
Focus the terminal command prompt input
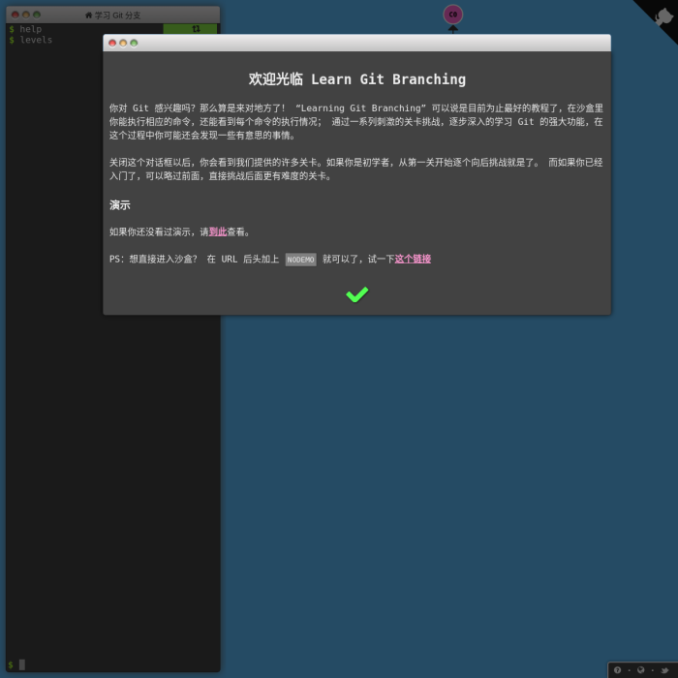[x=97, y=664]
